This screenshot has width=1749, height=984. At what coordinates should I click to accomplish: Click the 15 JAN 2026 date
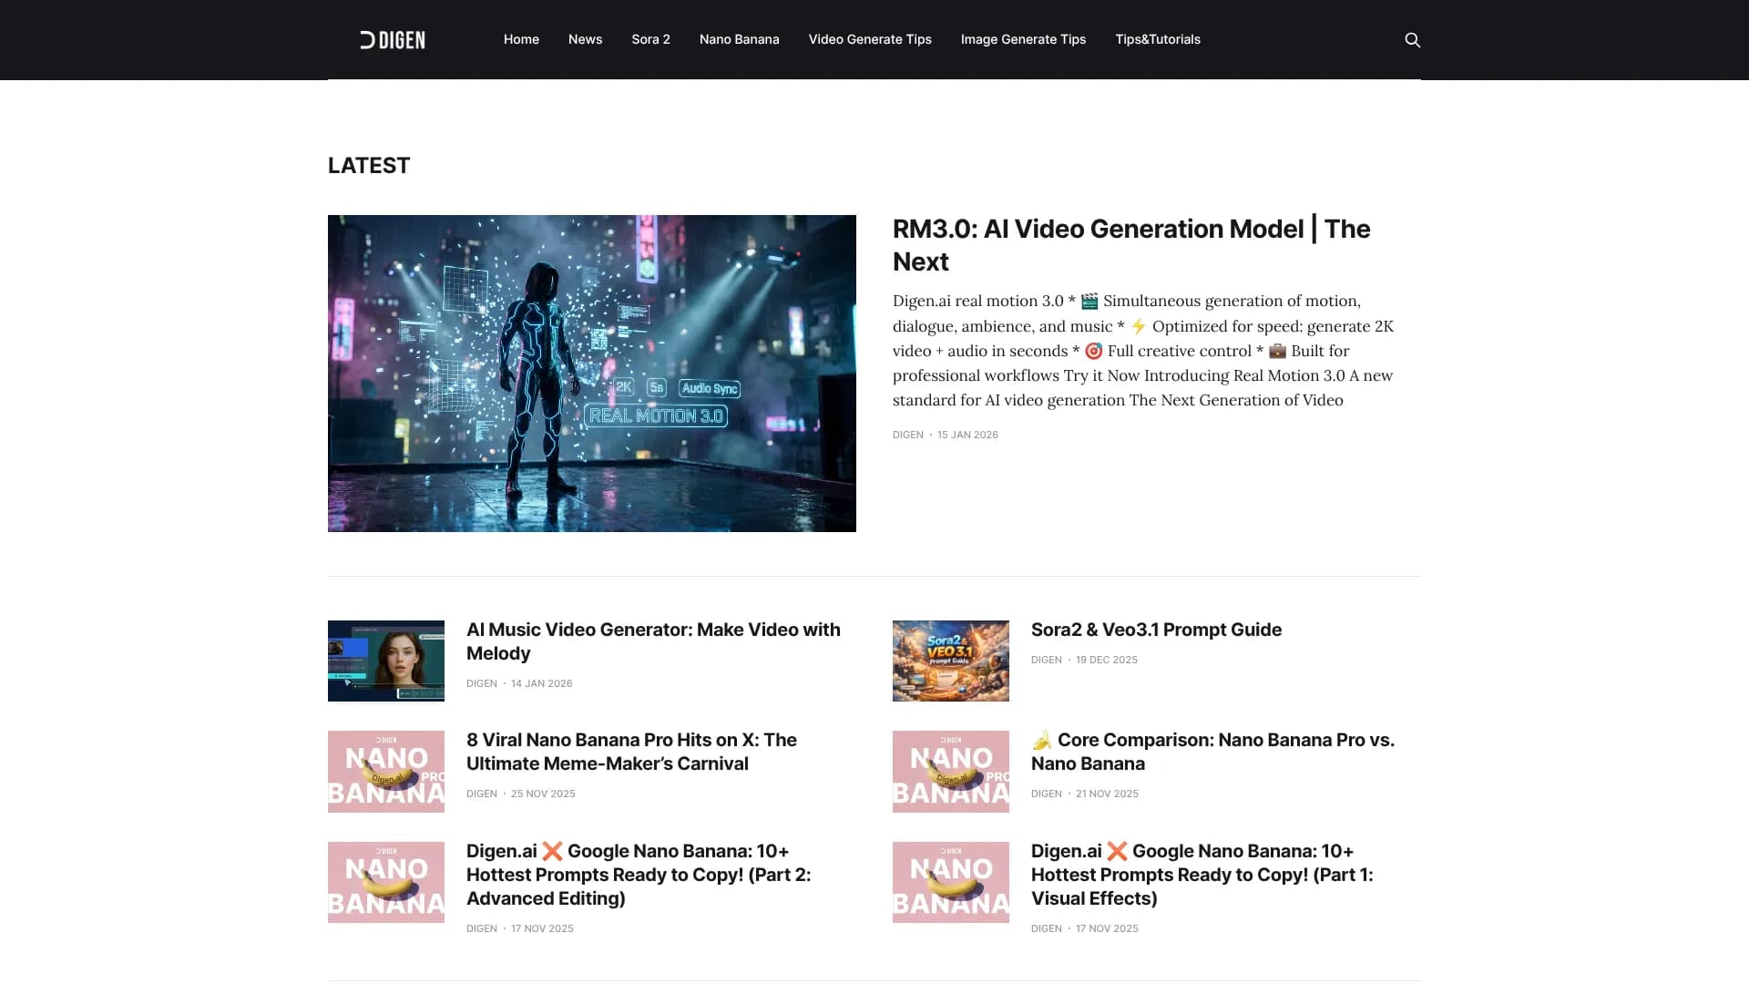click(x=967, y=435)
